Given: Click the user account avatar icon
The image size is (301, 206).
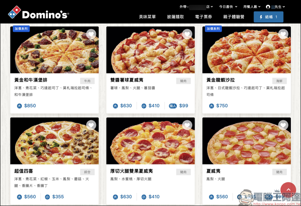Looking at the screenshot, I should [268, 7].
